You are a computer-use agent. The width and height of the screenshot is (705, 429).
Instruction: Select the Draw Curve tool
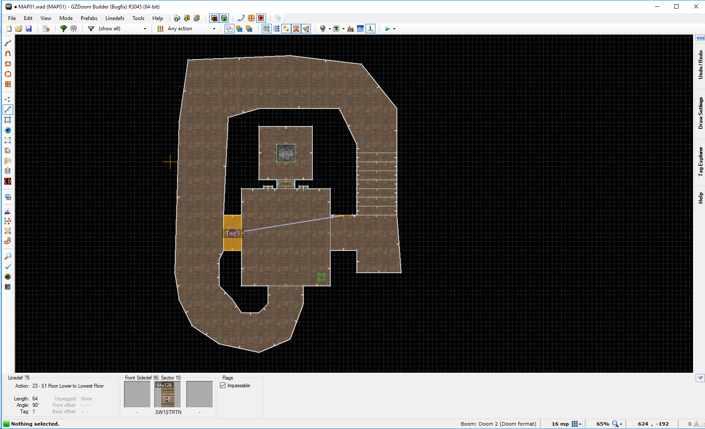pos(8,53)
